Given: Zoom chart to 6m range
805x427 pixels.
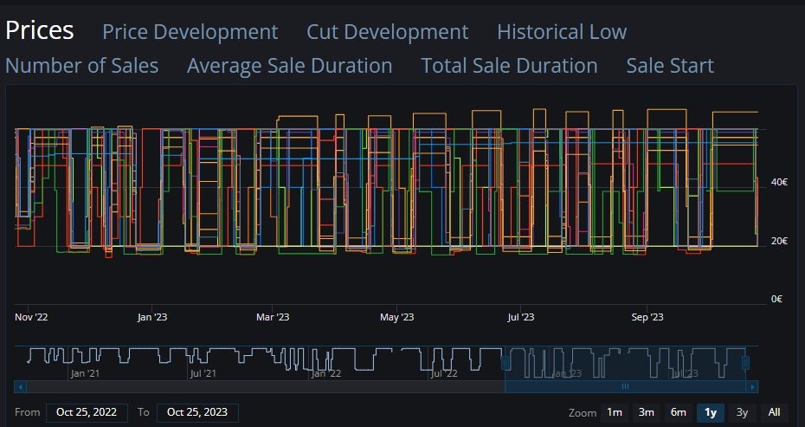Looking at the screenshot, I should pos(678,412).
